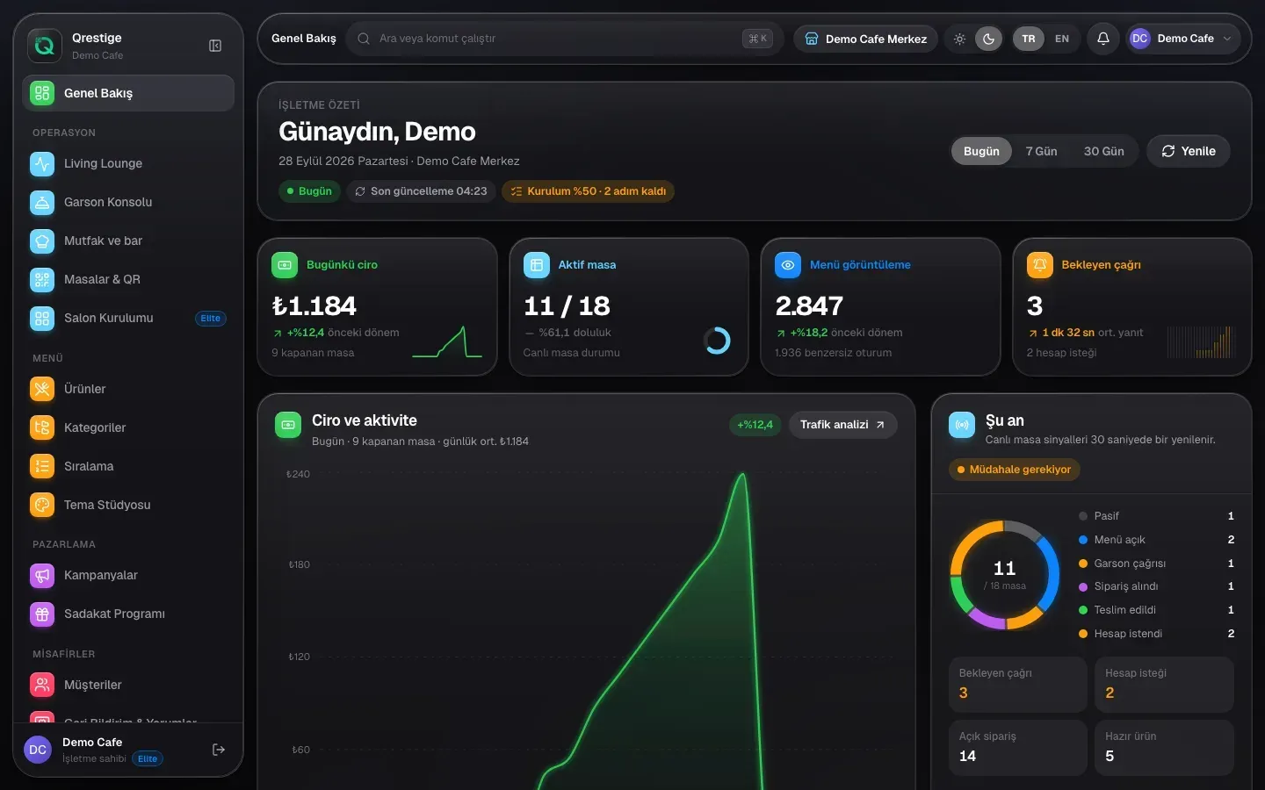The width and height of the screenshot is (1265, 790).
Task: Click the Bekleyen çağrı tile showing 3
Action: coord(1018,685)
